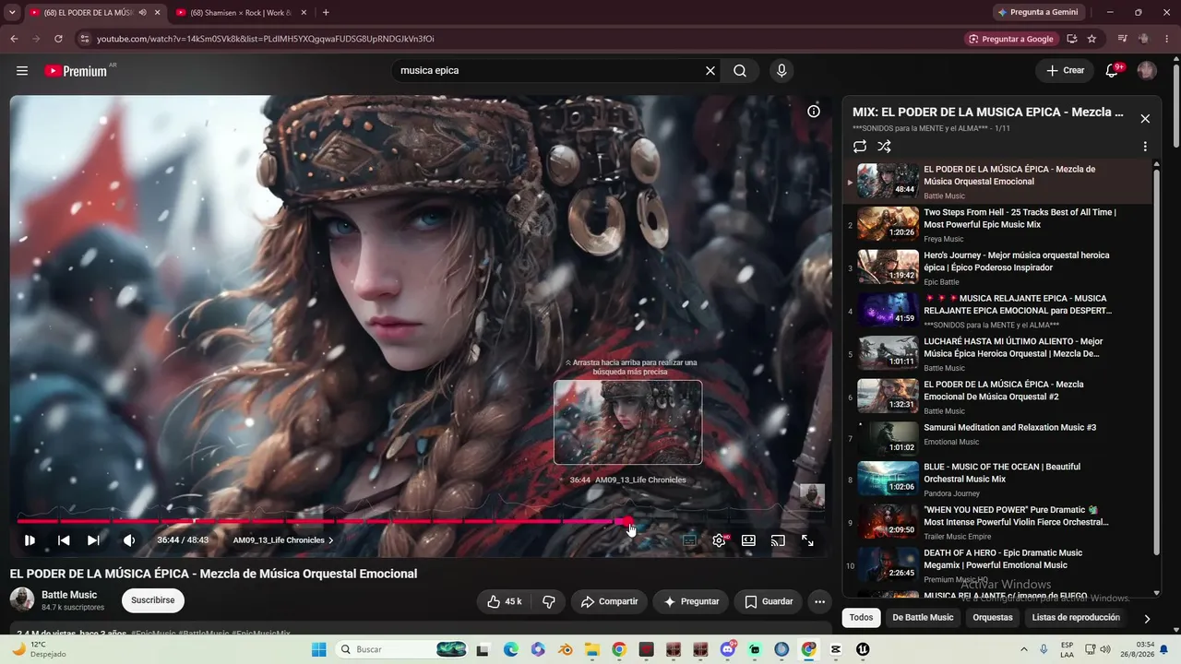Viewport: 1181px width, 664px height.
Task: Cast video to a TV
Action: click(778, 540)
